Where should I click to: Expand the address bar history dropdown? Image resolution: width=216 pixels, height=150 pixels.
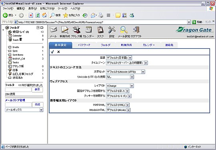189,22
